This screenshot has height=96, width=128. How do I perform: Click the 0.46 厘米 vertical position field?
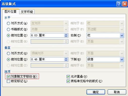click(48, 59)
